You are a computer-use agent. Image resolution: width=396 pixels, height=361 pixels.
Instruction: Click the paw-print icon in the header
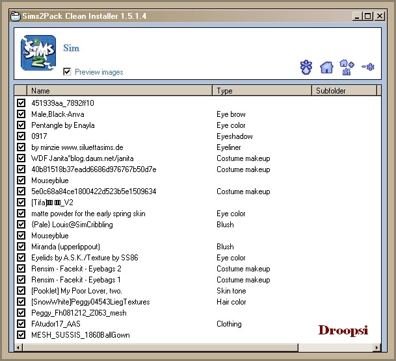[306, 67]
